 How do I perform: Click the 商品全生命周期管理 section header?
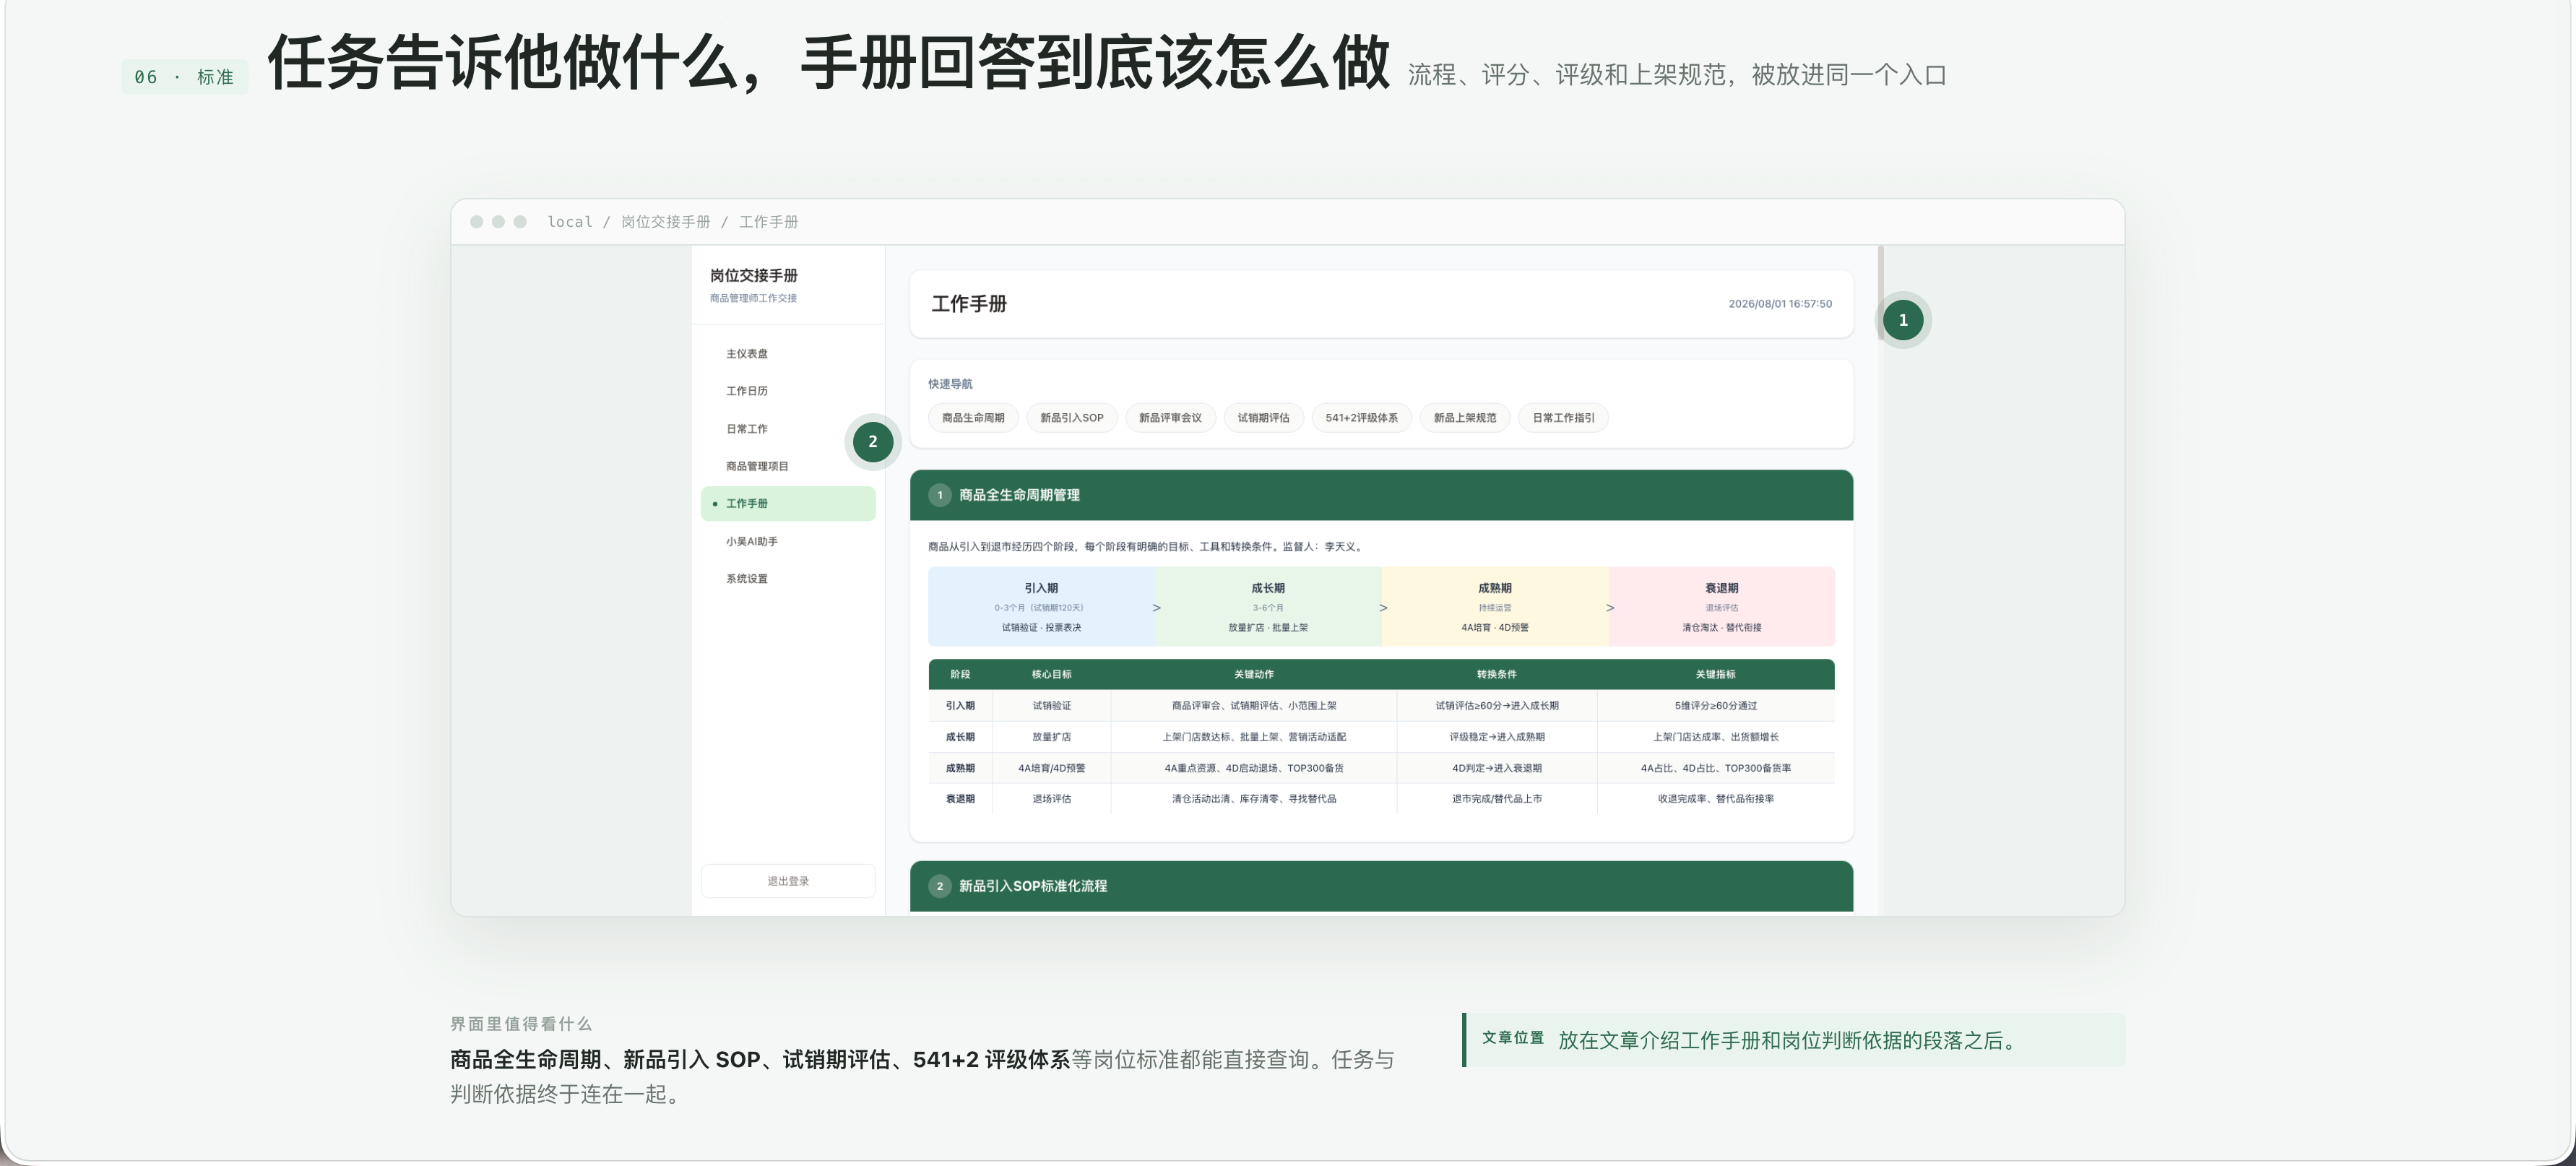pos(1381,495)
